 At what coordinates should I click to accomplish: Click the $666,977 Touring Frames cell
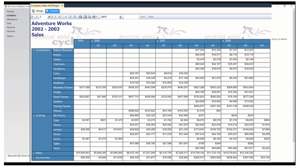pos(196,106)
